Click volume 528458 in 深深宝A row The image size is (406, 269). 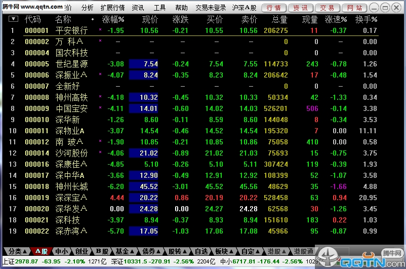[x=276, y=198]
